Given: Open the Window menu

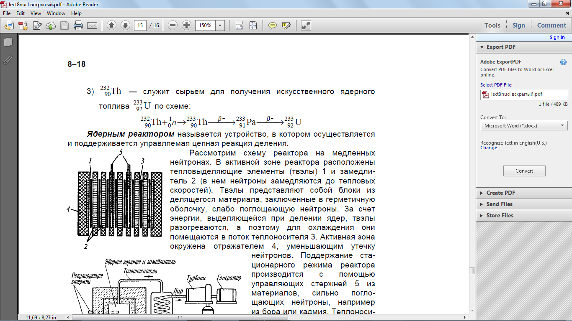Looking at the screenshot, I should click(x=56, y=13).
